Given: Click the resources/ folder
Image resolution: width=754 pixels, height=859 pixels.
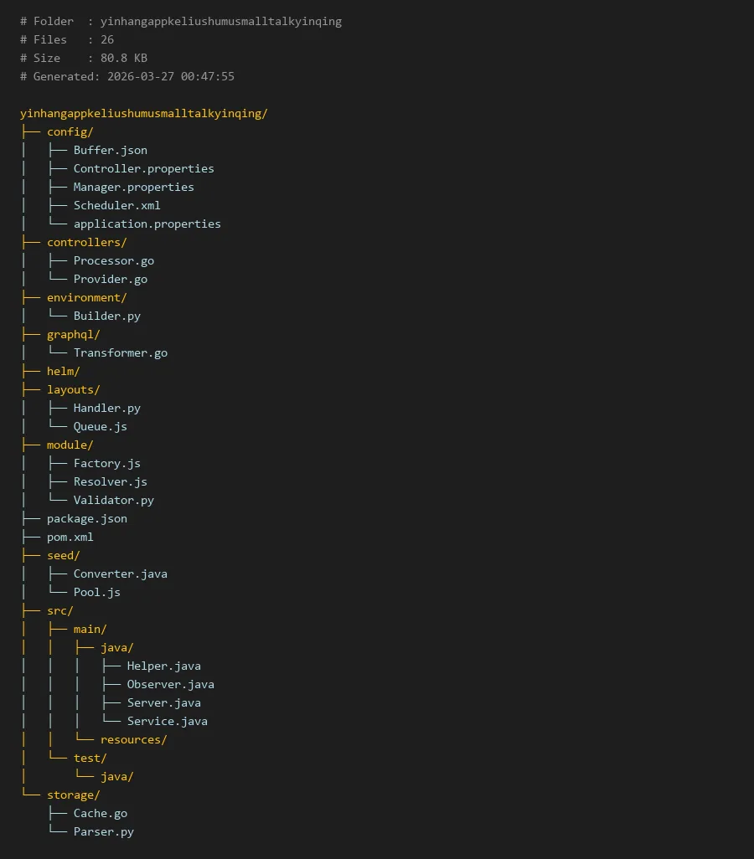Looking at the screenshot, I should pyautogui.click(x=133, y=739).
